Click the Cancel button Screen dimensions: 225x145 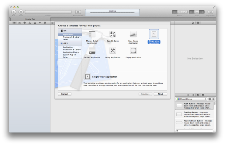[x=64, y=94]
